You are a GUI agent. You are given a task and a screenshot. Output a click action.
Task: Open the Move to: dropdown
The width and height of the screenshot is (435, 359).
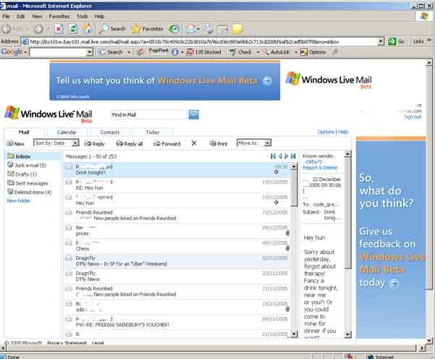point(254,143)
